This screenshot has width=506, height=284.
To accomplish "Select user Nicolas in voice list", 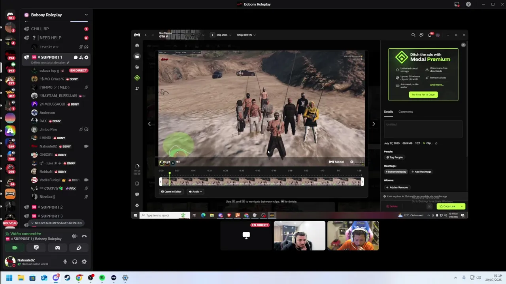I will [60, 197].
